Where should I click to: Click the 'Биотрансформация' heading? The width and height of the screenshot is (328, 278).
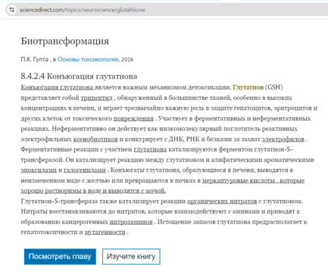pyautogui.click(x=65, y=41)
